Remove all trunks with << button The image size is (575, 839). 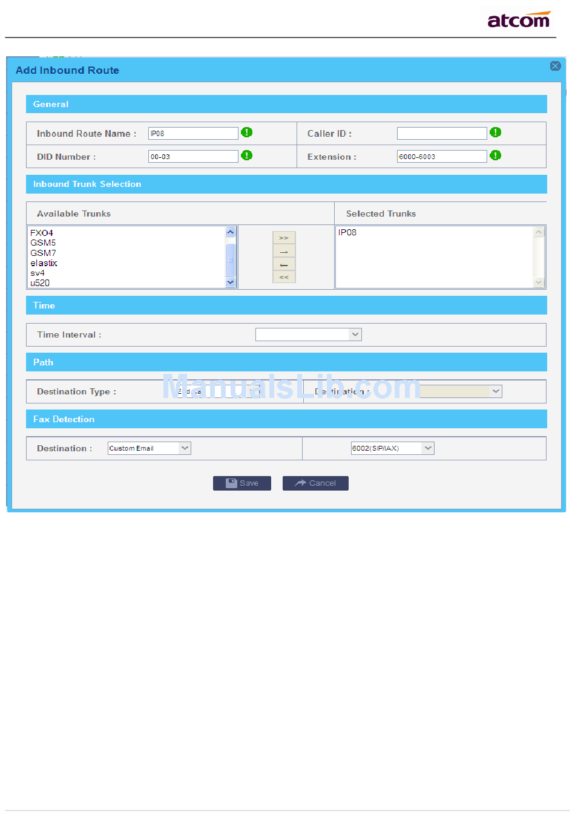click(x=284, y=277)
